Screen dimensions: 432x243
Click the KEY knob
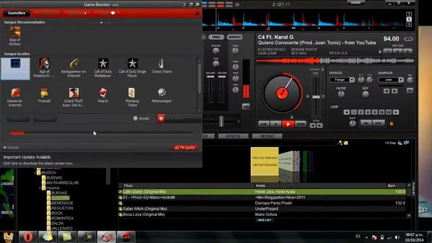[366, 94]
